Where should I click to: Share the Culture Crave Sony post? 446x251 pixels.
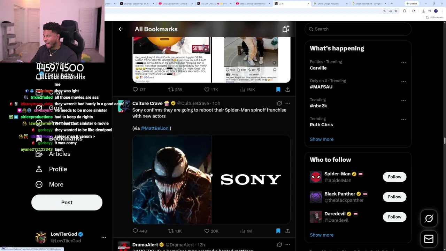[287, 231]
